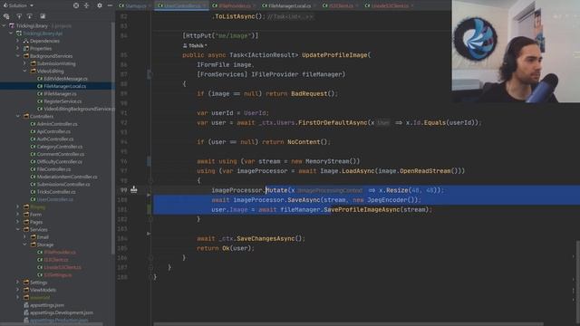The height and width of the screenshot is (326, 580).
Task: Click the Properties folder icon
Action: coord(26,48)
